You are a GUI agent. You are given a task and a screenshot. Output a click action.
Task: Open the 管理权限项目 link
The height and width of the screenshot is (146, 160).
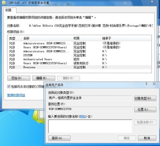[16, 95]
